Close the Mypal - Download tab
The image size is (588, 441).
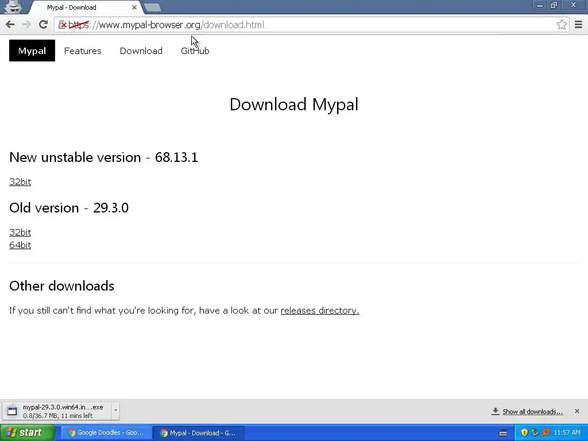134,7
